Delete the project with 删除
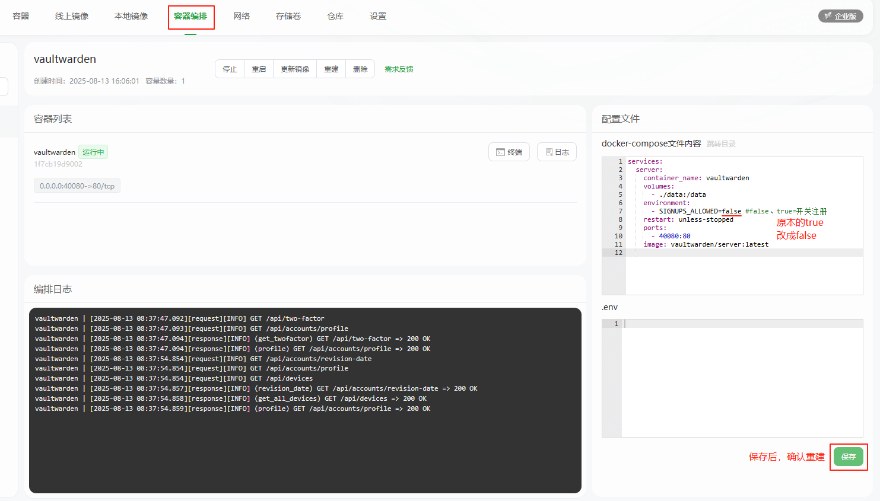Image resolution: width=880 pixels, height=501 pixels. pyautogui.click(x=360, y=69)
